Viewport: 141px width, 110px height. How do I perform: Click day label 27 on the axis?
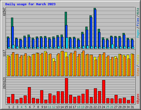[x=116, y=107]
